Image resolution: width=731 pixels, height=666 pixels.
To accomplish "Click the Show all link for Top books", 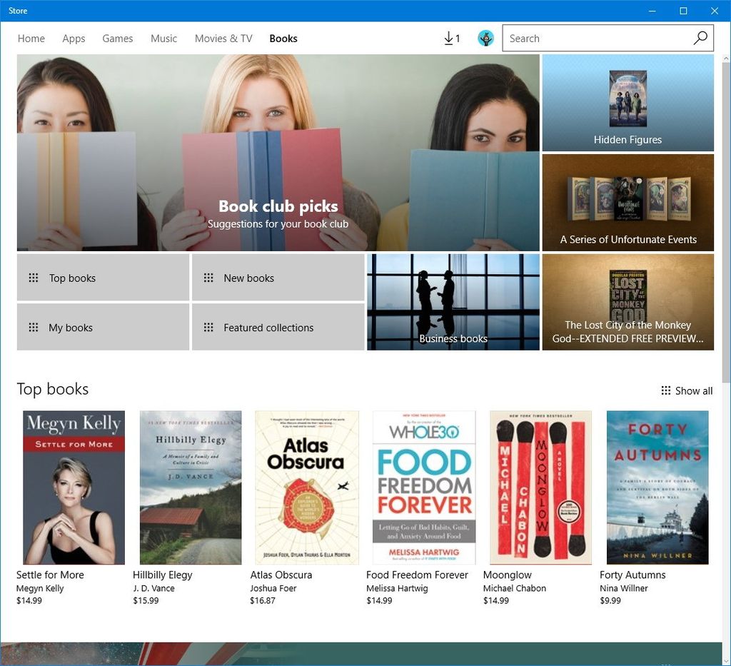I will tap(693, 390).
